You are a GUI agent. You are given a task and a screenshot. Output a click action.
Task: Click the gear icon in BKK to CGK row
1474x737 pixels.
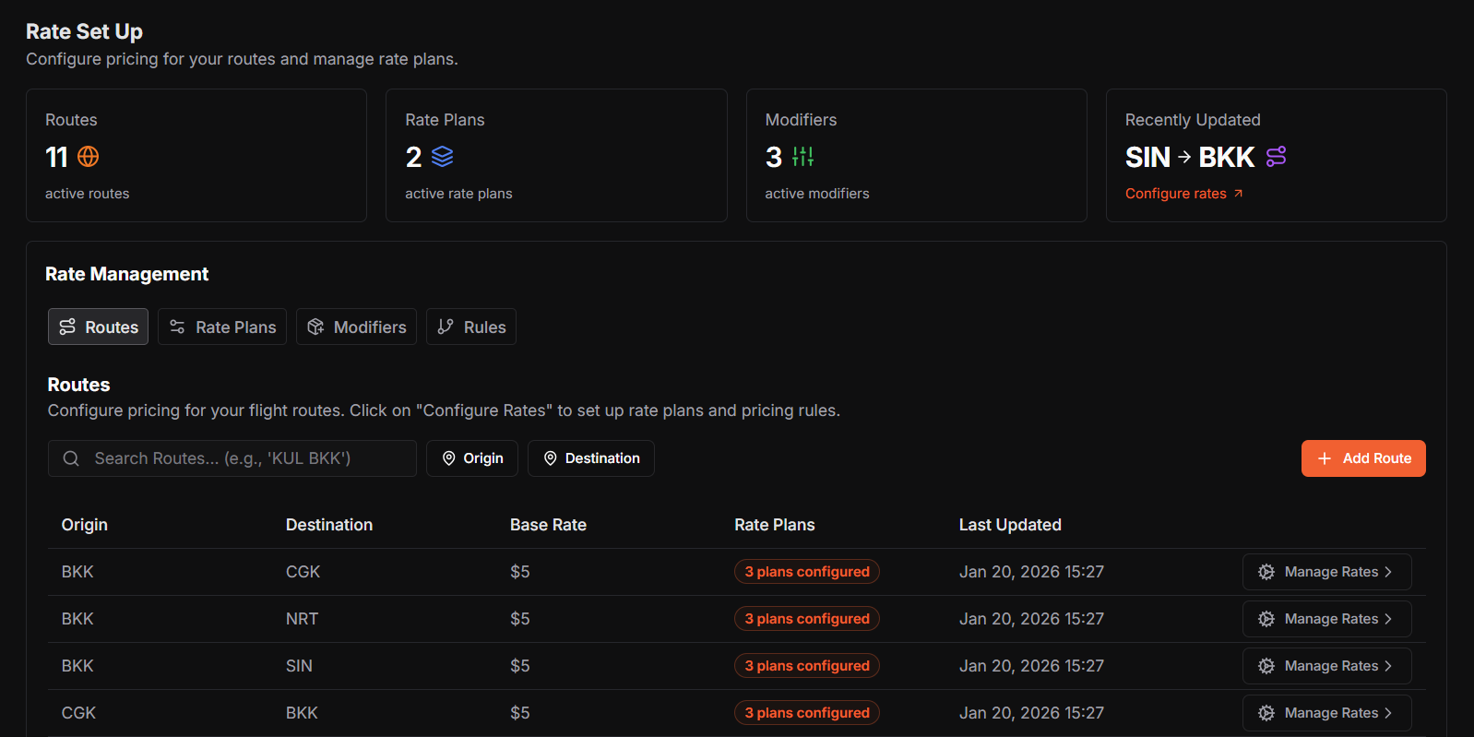(1266, 572)
